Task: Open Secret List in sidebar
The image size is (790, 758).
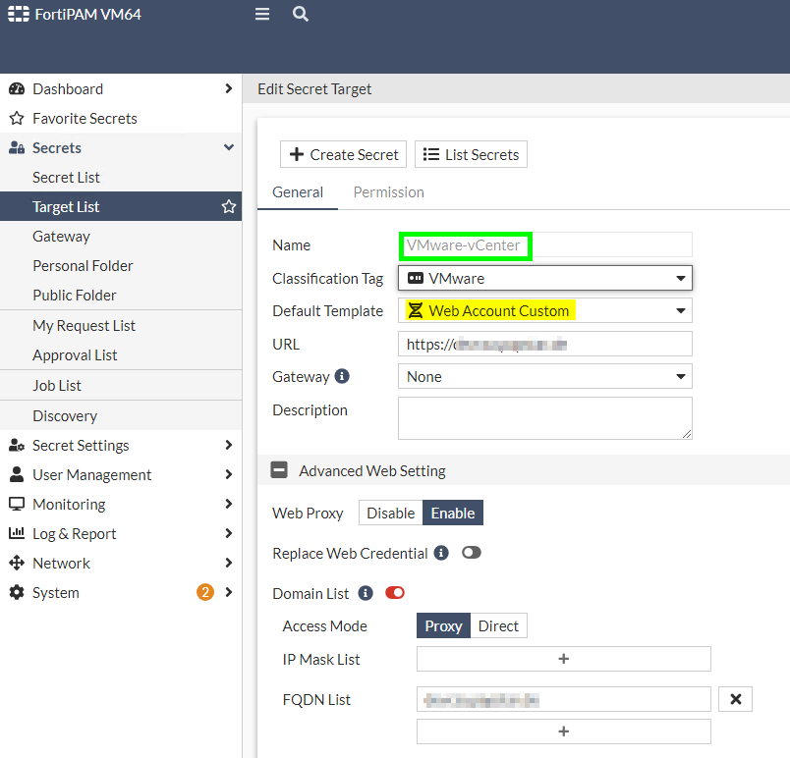Action: tap(121, 177)
